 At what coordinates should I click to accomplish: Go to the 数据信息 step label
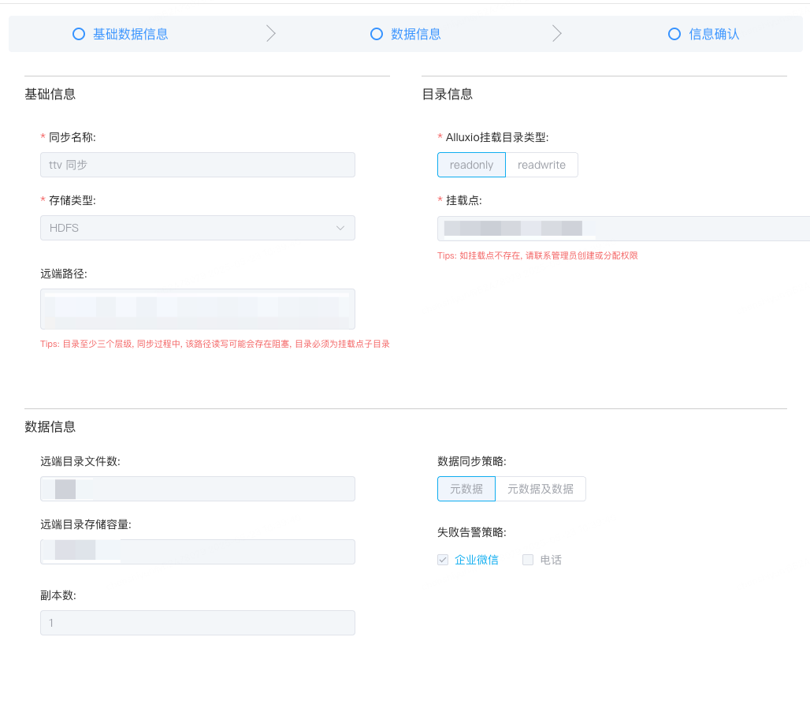(x=416, y=34)
